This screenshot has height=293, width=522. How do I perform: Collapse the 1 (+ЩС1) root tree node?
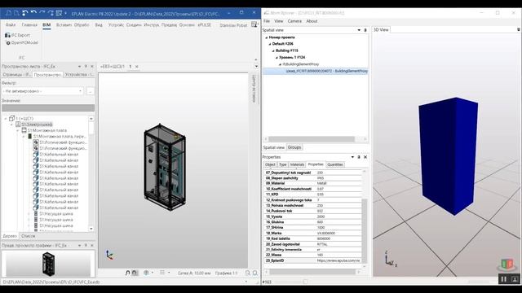(x=6, y=119)
